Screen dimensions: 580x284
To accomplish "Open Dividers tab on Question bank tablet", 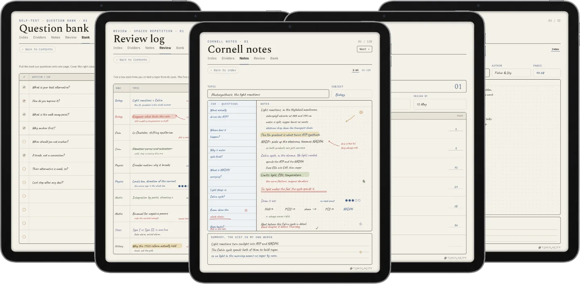I will (x=39, y=37).
